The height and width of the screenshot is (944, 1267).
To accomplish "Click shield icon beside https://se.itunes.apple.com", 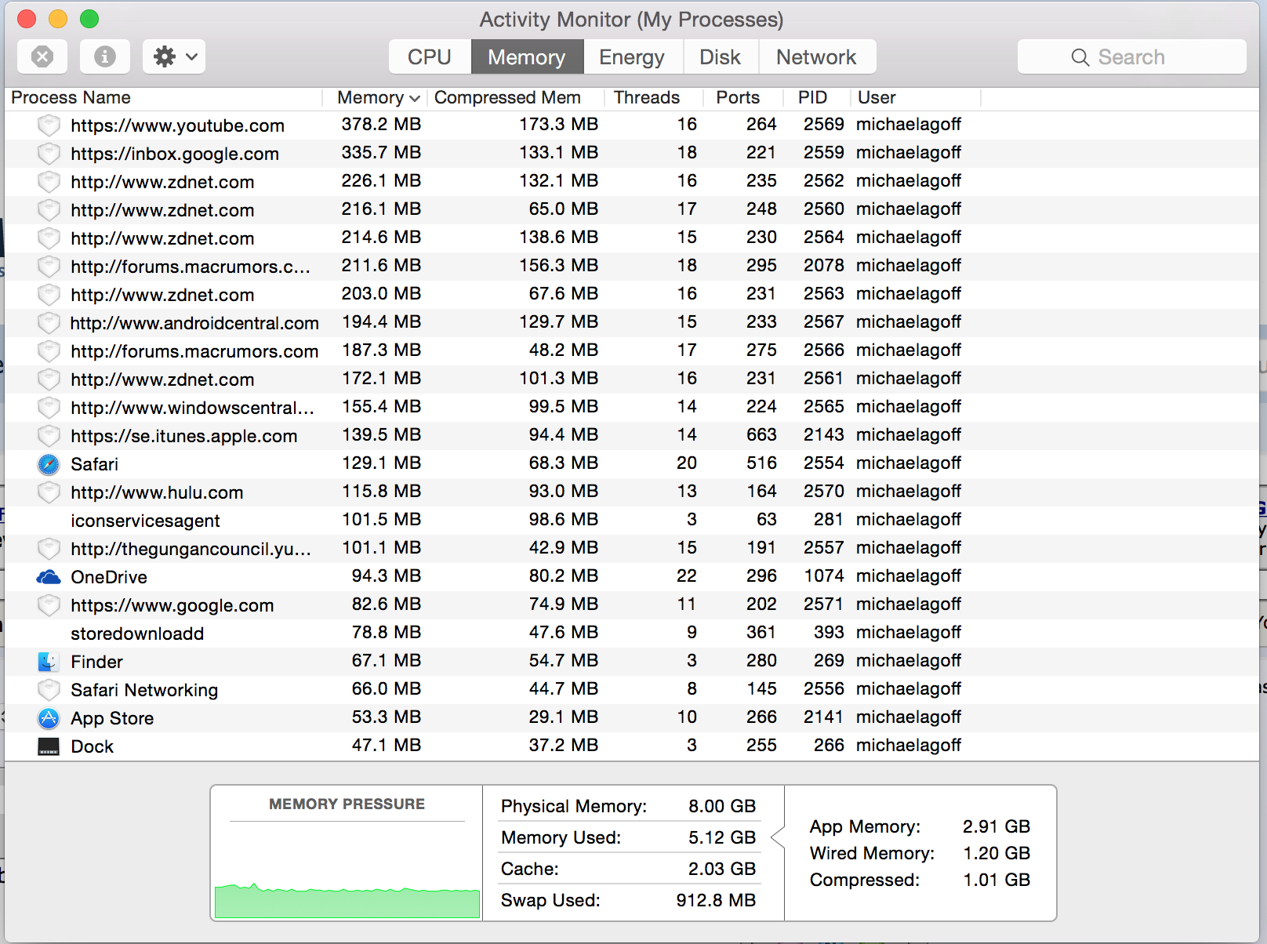I will pyautogui.click(x=49, y=436).
